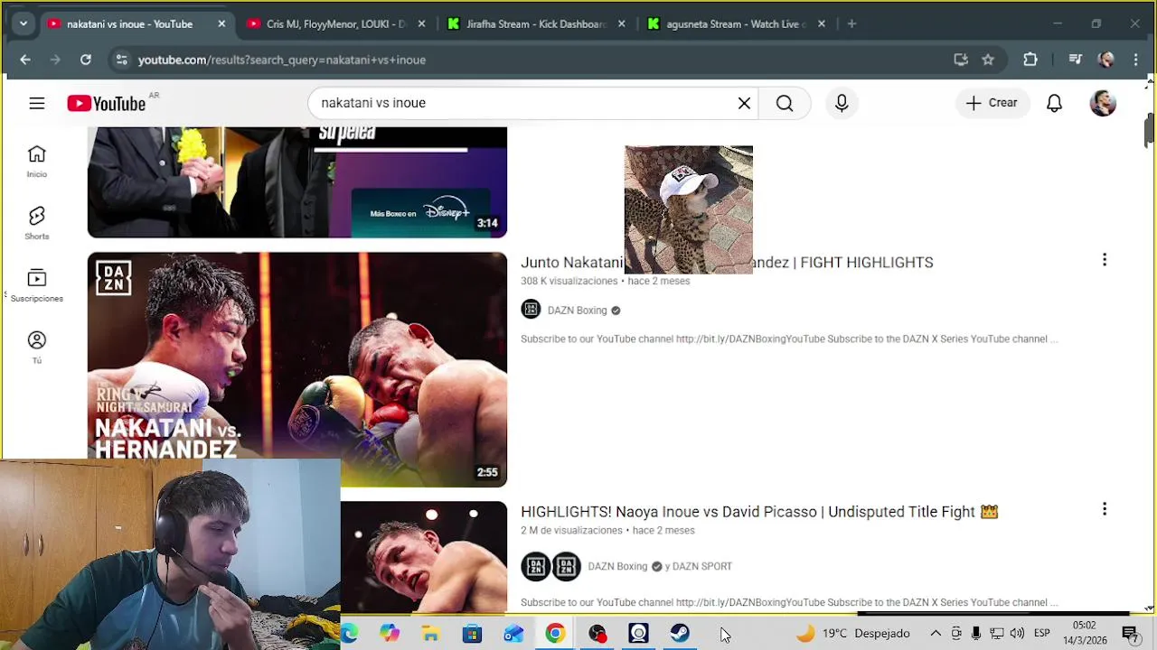
Task: Open the weather widget 19°C Despejado
Action: [853, 633]
